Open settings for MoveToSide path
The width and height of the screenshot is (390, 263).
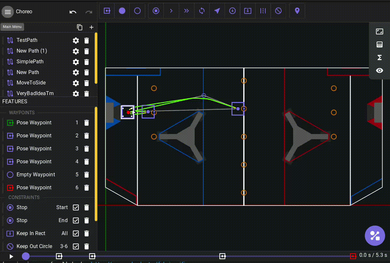[76, 83]
